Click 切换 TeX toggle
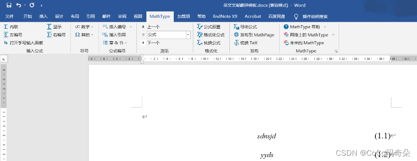 245,43
